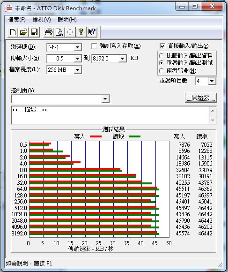228x272 pixels.
Task: Expand the 磁碟機 drive dropdown
Action: 78,47
